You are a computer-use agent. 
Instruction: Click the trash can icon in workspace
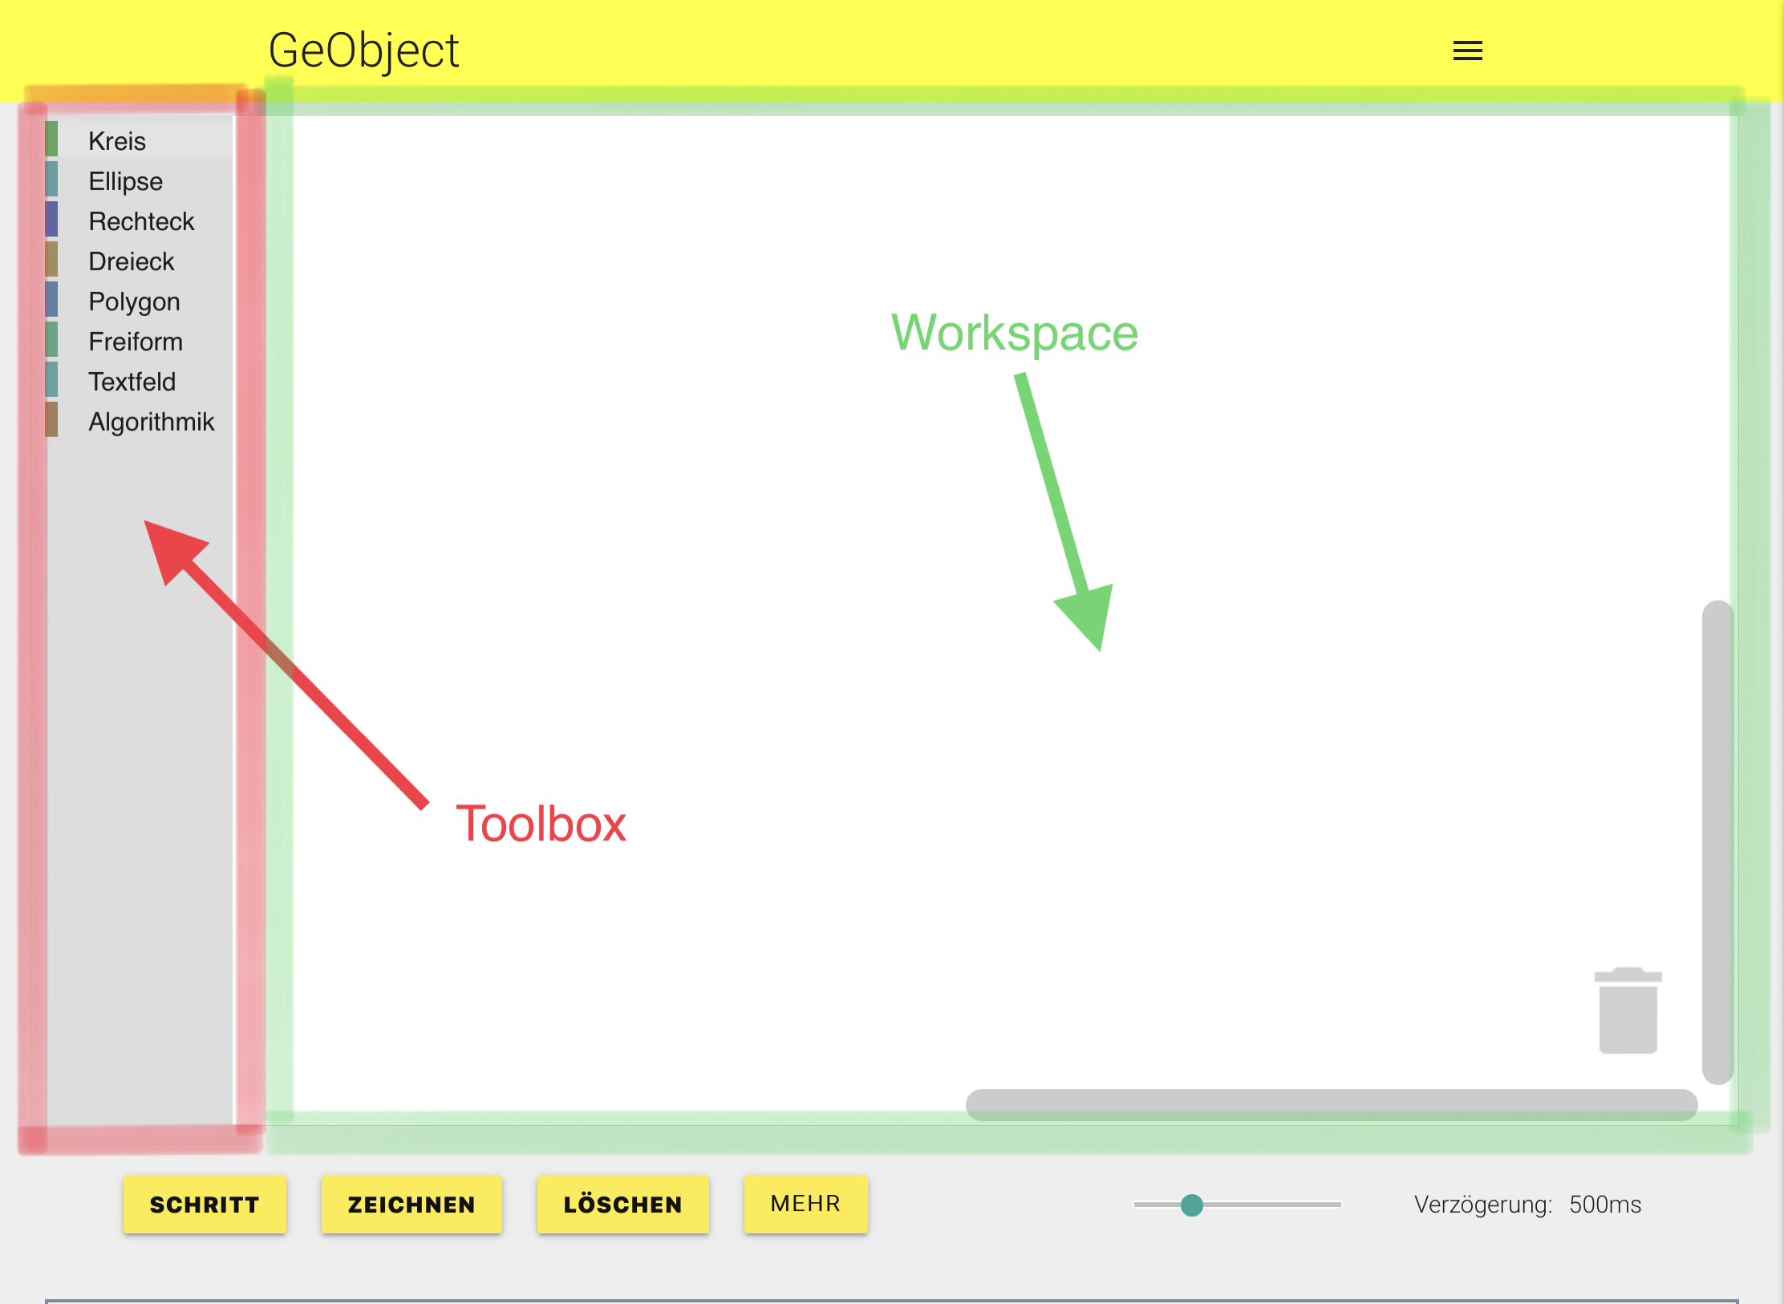[x=1628, y=1010]
